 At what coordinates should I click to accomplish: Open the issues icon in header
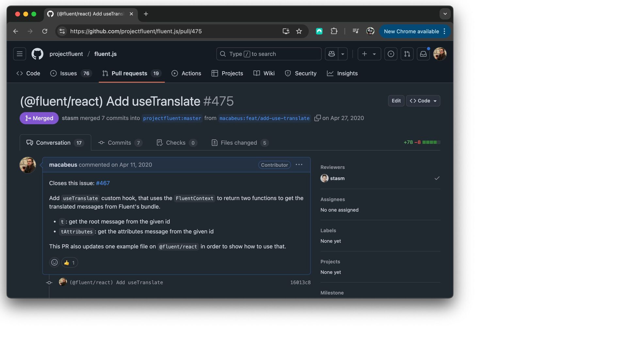(x=391, y=54)
